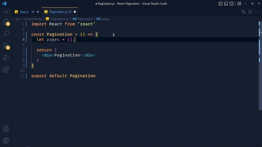Open the Source Control view
Screen dimensions: 262x147
(x=6, y=46)
